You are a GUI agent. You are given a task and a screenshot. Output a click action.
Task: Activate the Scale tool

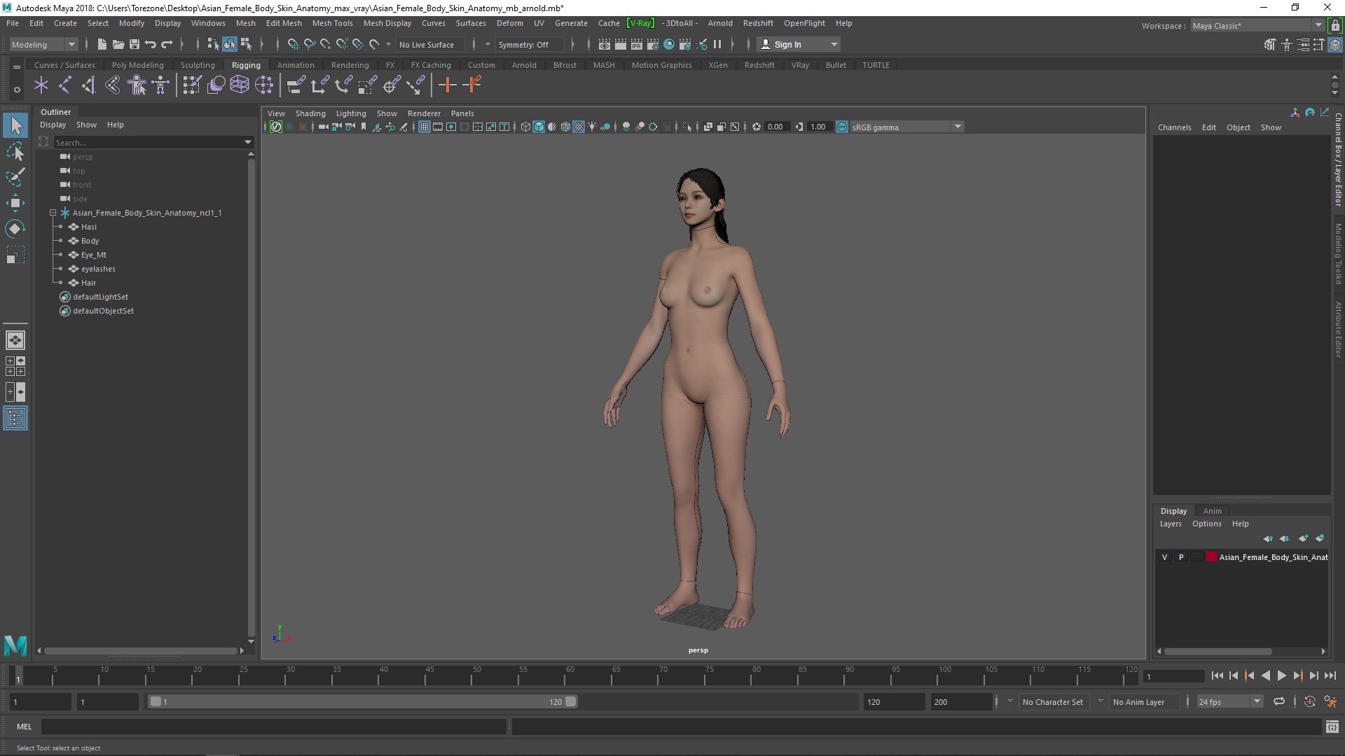click(15, 255)
